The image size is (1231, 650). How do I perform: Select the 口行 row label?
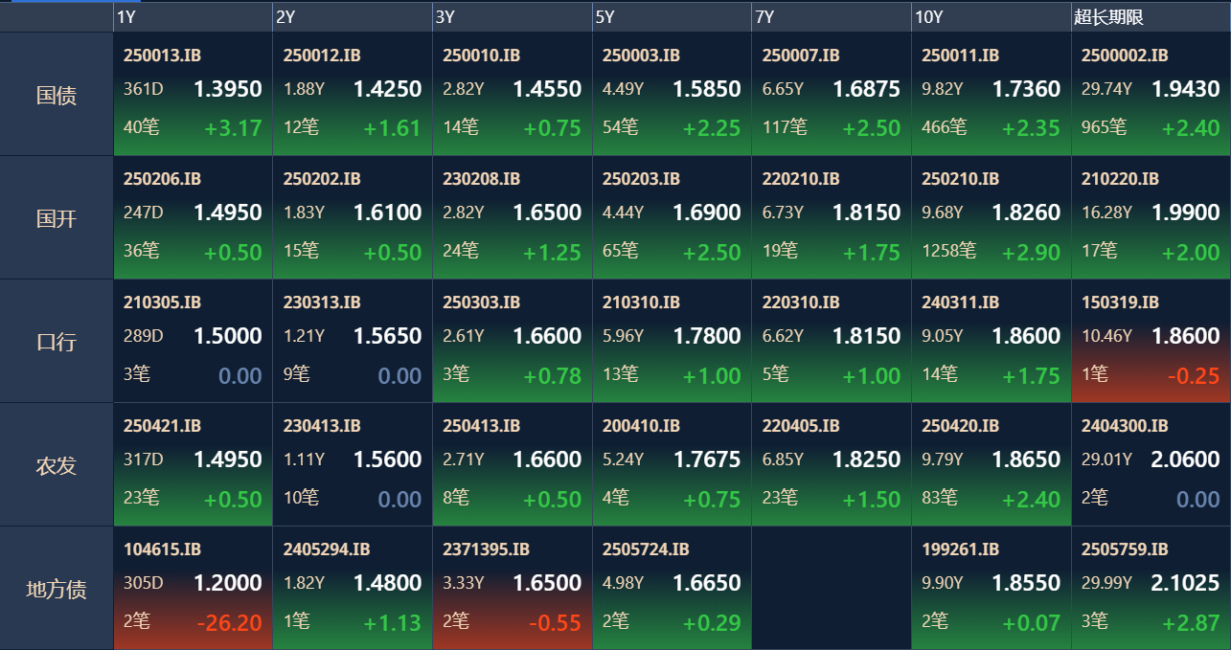coord(57,342)
